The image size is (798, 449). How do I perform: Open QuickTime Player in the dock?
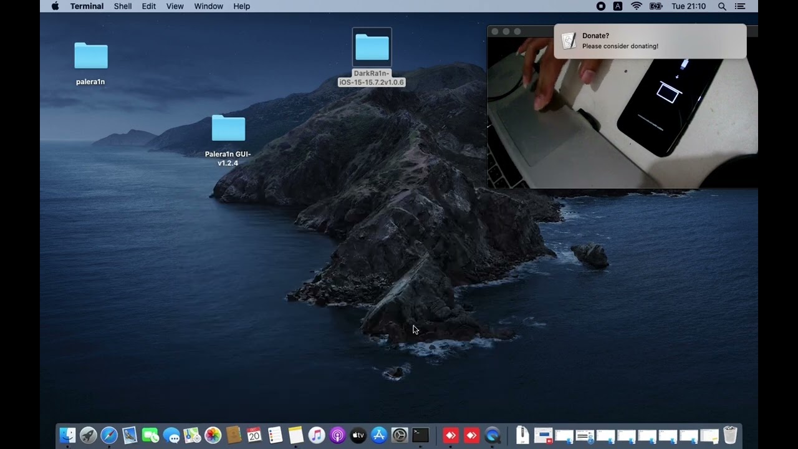pyautogui.click(x=493, y=435)
